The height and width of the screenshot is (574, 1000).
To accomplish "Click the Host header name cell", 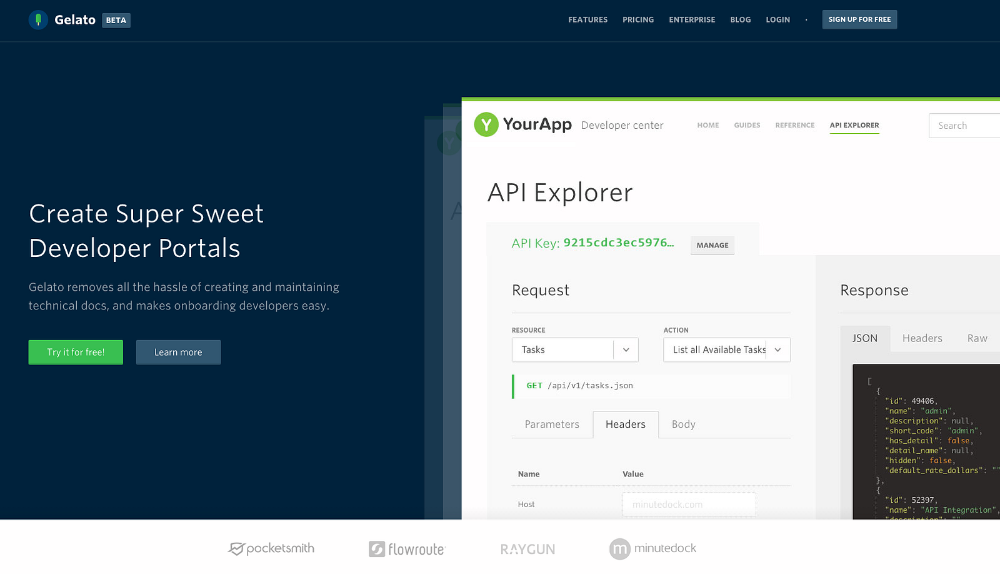I will click(526, 505).
